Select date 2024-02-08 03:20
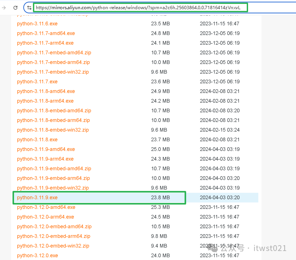 pyautogui.click(x=220, y=110)
